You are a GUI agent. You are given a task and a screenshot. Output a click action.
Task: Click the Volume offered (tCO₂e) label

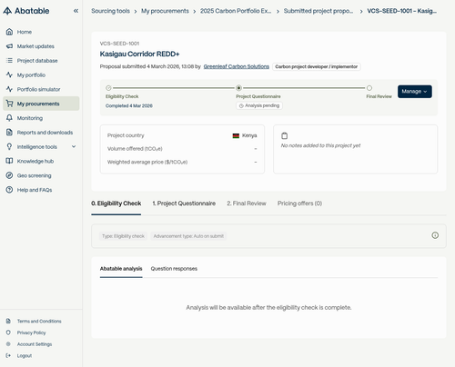point(135,149)
